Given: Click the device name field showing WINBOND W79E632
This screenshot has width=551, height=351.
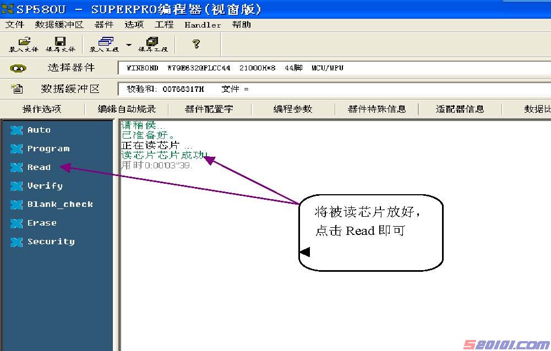Looking at the screenshot, I should (x=330, y=68).
